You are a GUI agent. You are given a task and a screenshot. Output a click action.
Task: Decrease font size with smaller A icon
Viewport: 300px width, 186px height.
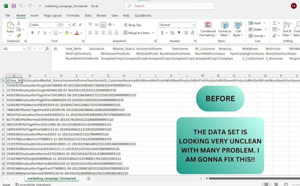[81, 25]
